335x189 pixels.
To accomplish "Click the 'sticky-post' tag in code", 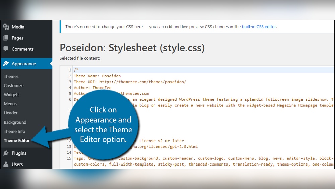I will 171,164.
